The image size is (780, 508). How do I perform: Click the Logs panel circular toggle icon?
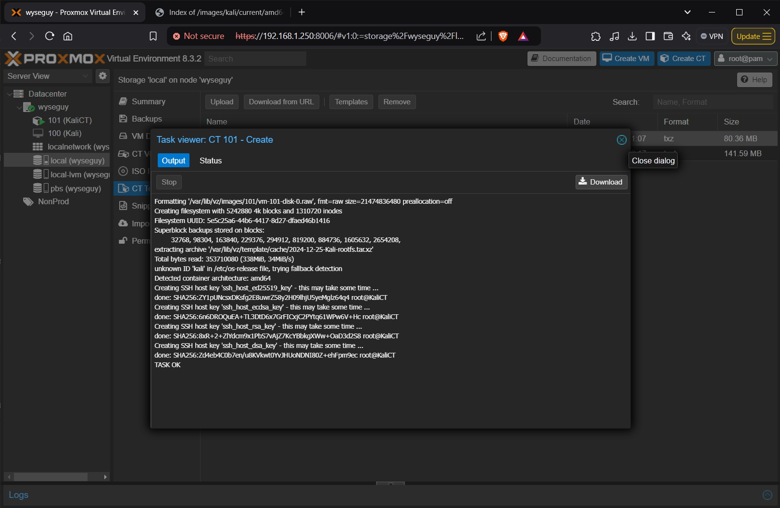pos(767,495)
